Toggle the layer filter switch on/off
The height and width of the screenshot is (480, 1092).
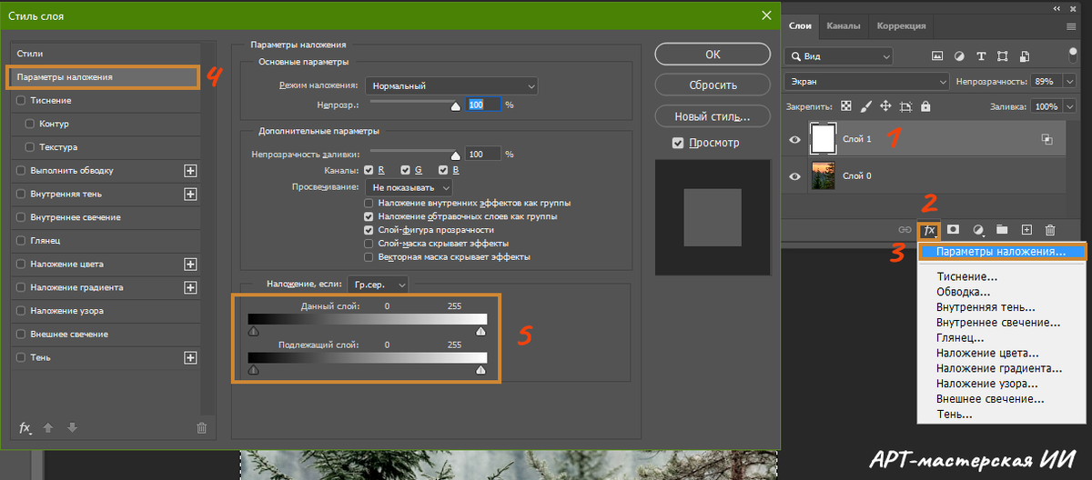pos(1073,54)
